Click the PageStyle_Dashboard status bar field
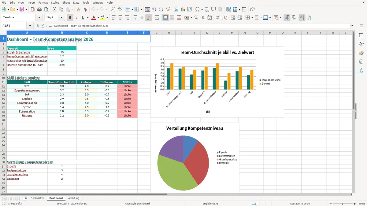The width and height of the screenshot is (367, 206). (137, 204)
